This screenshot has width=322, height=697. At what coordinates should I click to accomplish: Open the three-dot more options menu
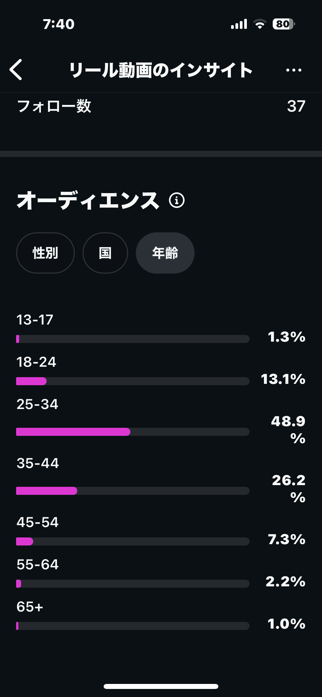[293, 70]
